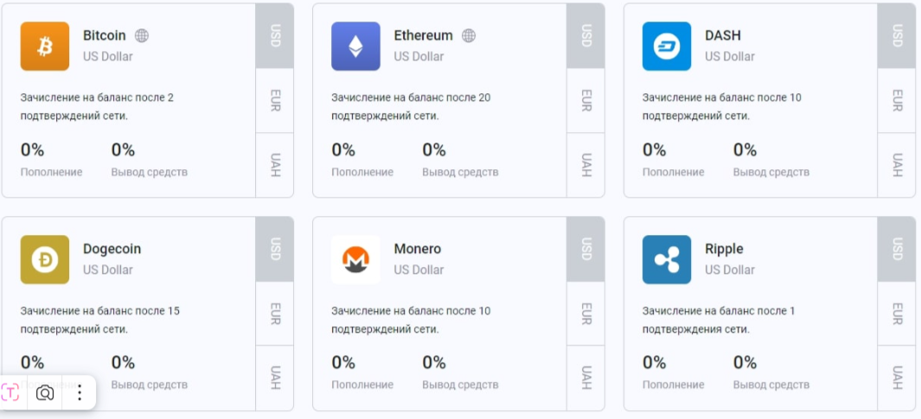This screenshot has height=419, width=921.
Task: Switch Bitcoin card to UAH tab
Action: (x=275, y=164)
